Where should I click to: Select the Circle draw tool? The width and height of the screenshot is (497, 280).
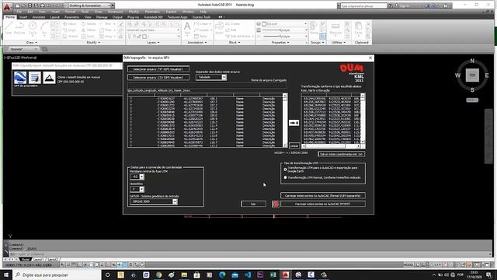click(x=33, y=28)
